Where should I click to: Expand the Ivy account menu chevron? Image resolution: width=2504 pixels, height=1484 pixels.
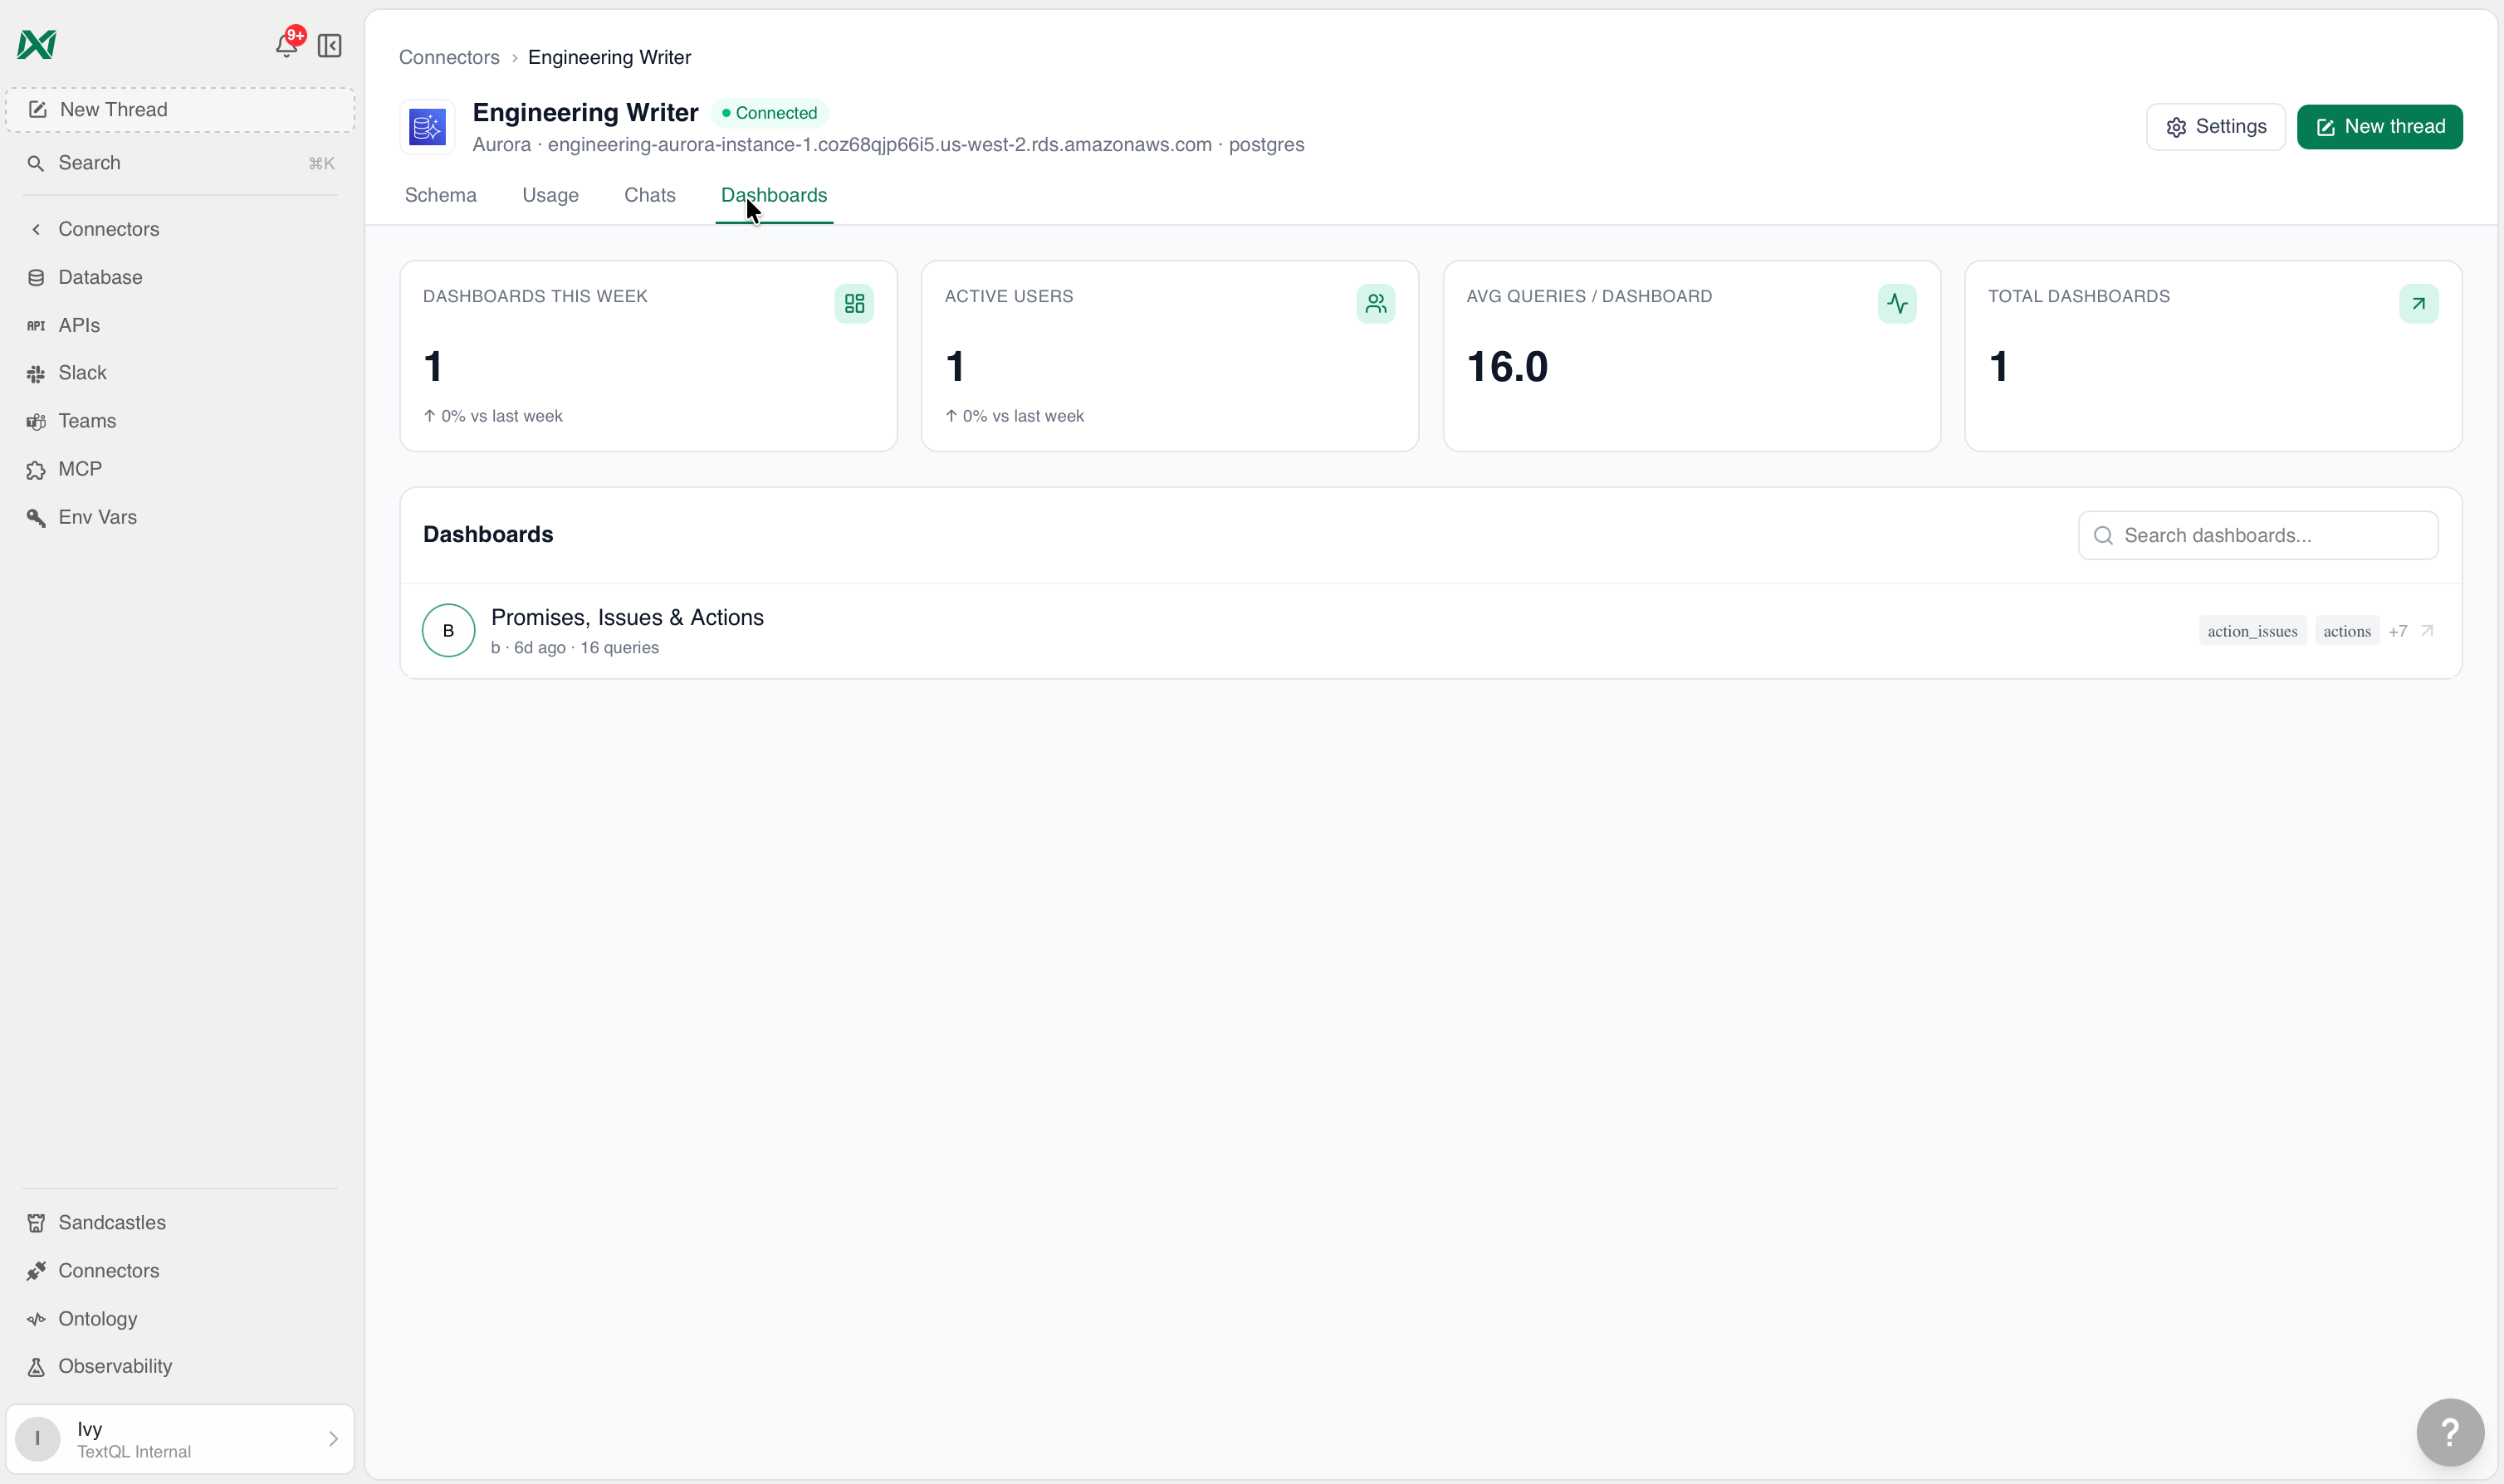pos(333,1439)
